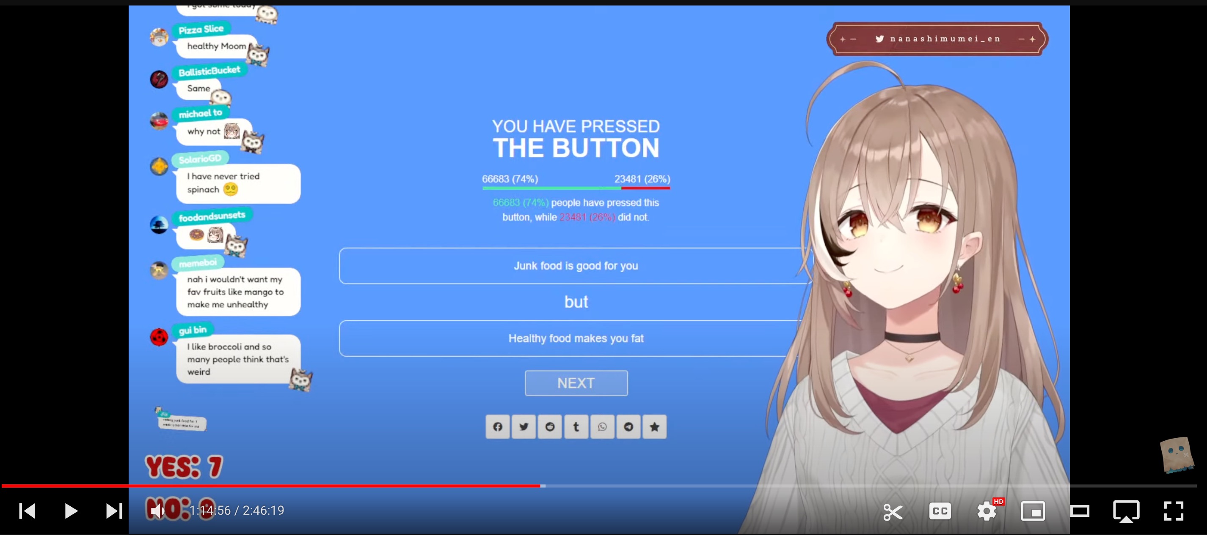Click the nanashimumei_en Twitter banner
The width and height of the screenshot is (1207, 535).
(x=937, y=39)
